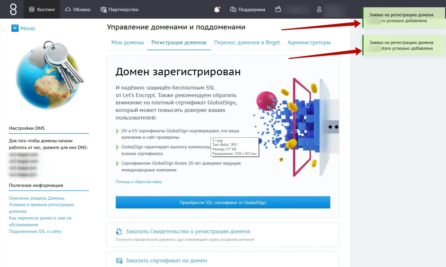This screenshot has width=446, height=267.
Task: Switch to Регистрация доменов tab
Action: point(179,43)
